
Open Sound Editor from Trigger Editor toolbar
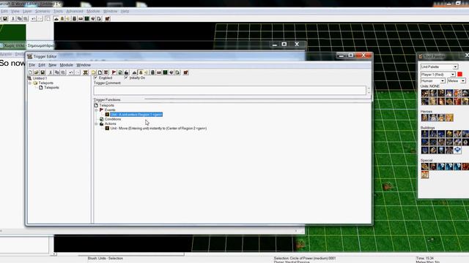pyautogui.click(x=147, y=72)
